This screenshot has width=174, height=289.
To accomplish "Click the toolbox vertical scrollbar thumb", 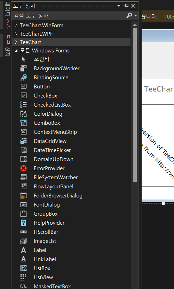I will click(135, 105).
